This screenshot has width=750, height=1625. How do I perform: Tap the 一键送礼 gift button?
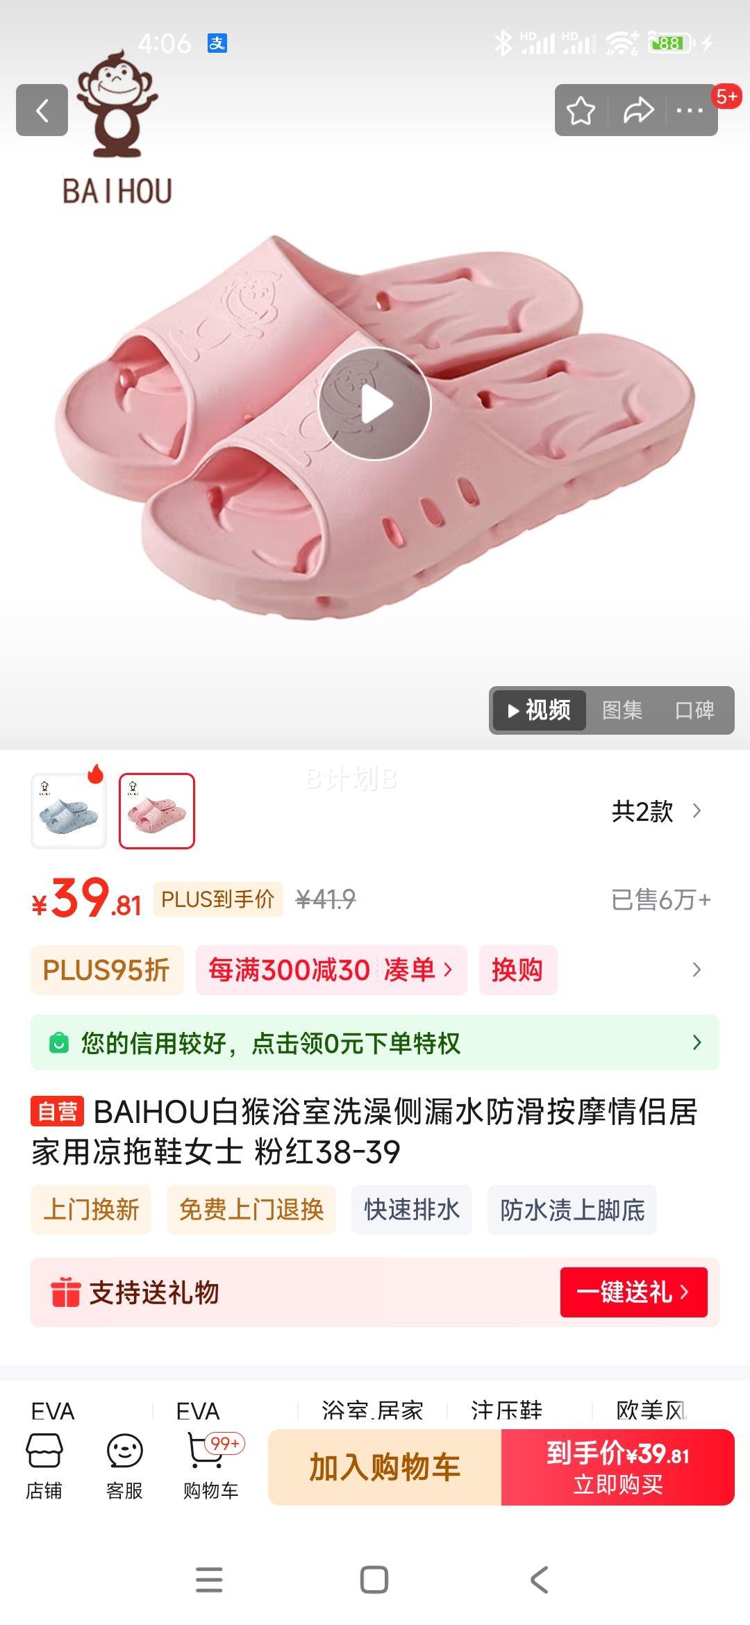pyautogui.click(x=633, y=1292)
